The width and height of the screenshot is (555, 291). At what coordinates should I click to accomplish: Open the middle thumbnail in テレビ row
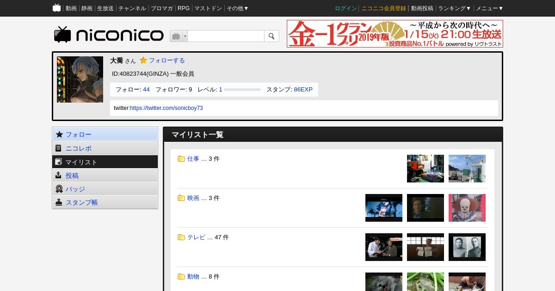point(425,247)
